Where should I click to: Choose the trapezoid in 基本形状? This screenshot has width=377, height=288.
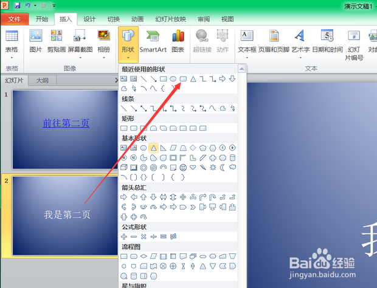point(183,148)
